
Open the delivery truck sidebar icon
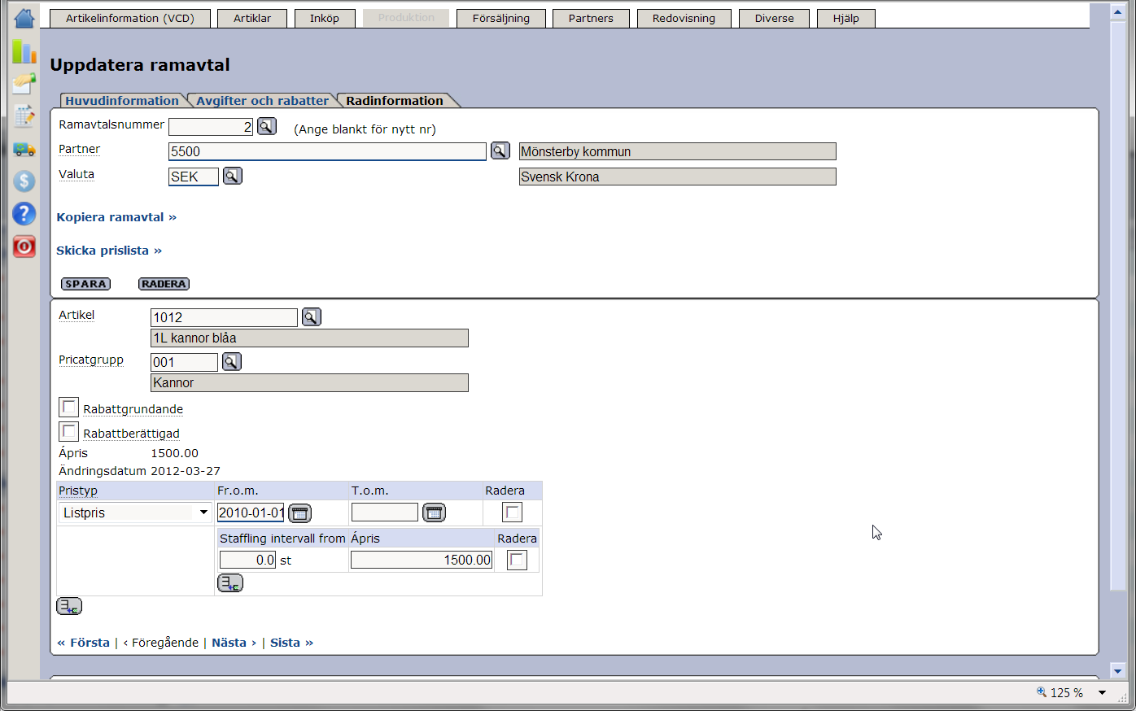(24, 149)
